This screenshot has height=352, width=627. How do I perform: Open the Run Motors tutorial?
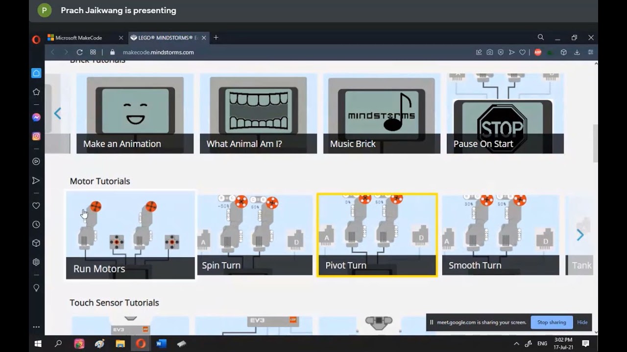[130, 235]
